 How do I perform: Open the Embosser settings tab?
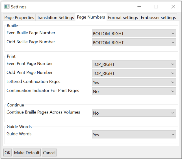click(158, 17)
